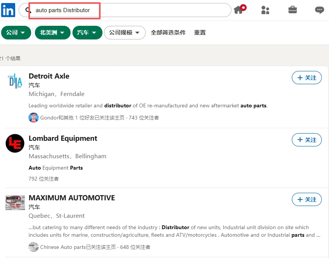Image resolution: width=329 pixels, height=258 pixels.
Task: Open the My Network people icon
Action: (265, 10)
